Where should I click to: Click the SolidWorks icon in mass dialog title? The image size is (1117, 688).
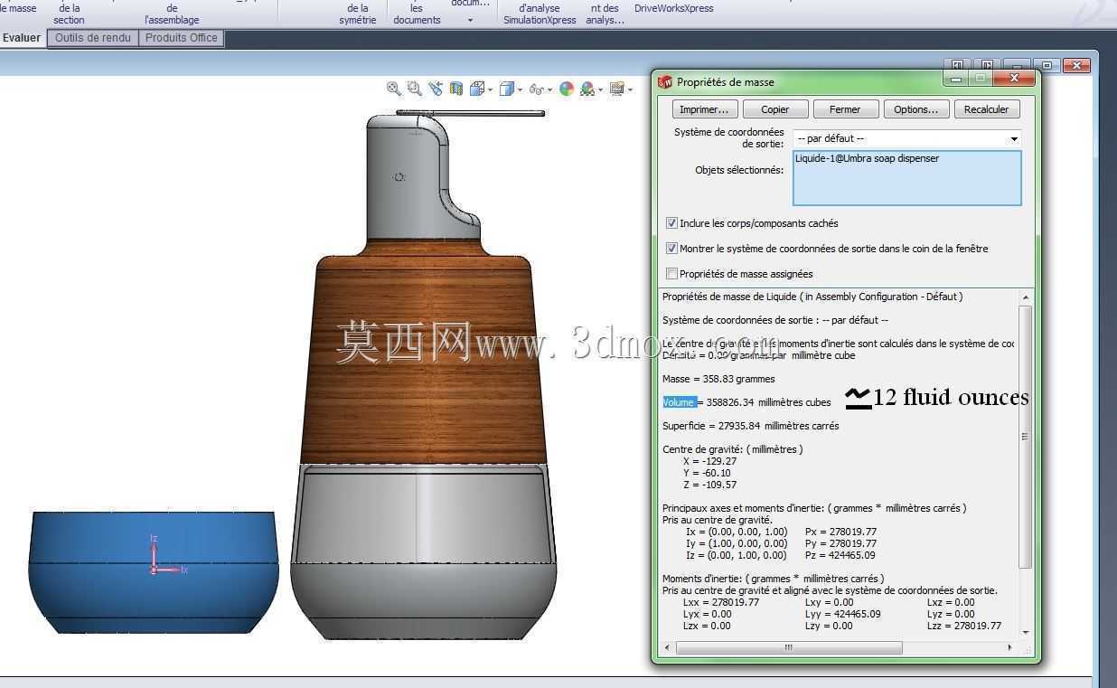[x=665, y=81]
